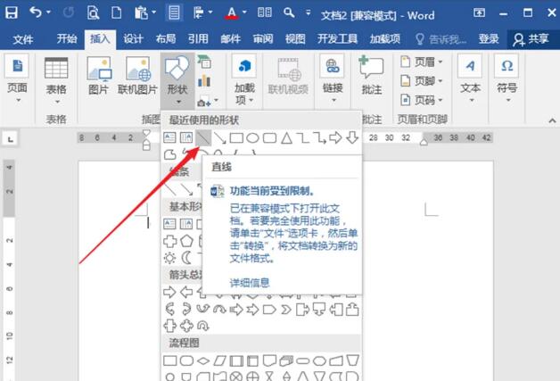Image resolution: width=560 pixels, height=381 pixels.
Task: Open the 链接 (Links) dropdown
Action: pyautogui.click(x=333, y=79)
